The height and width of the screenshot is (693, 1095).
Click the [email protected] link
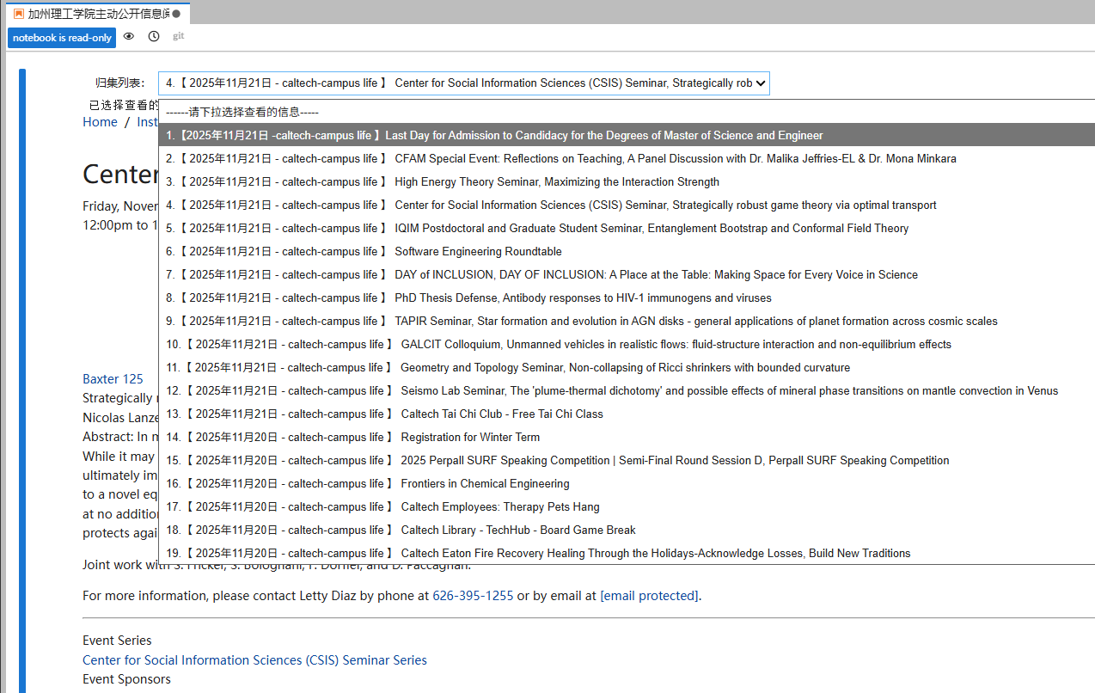649,595
